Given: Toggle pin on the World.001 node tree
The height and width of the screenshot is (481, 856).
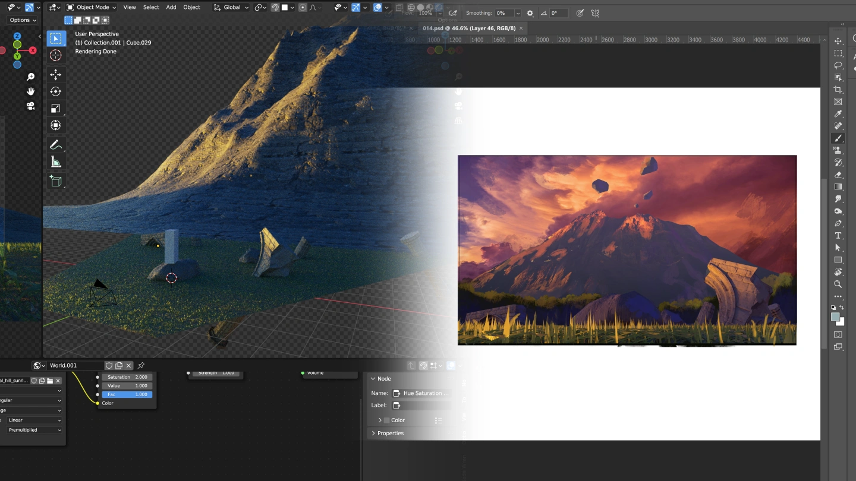Looking at the screenshot, I should point(141,366).
